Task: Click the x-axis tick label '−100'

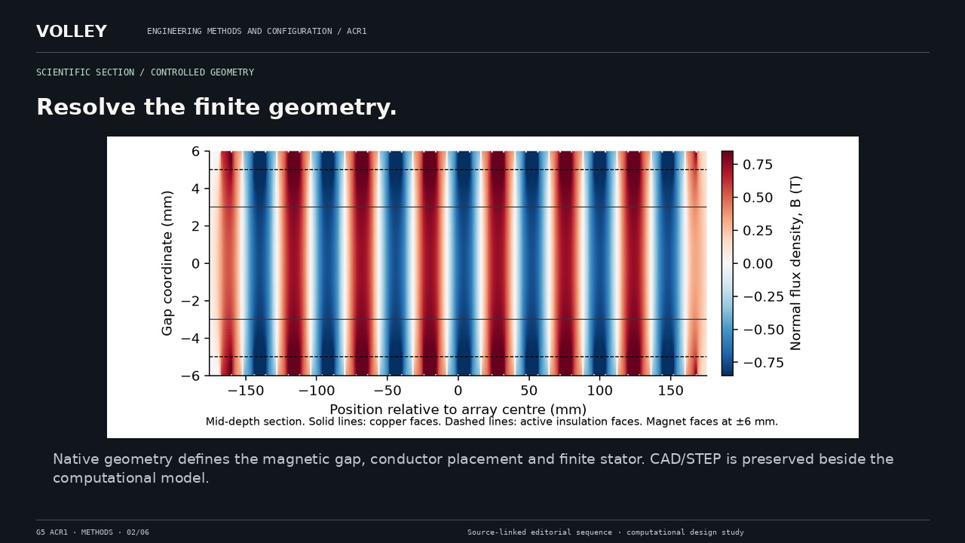Action: [x=316, y=391]
